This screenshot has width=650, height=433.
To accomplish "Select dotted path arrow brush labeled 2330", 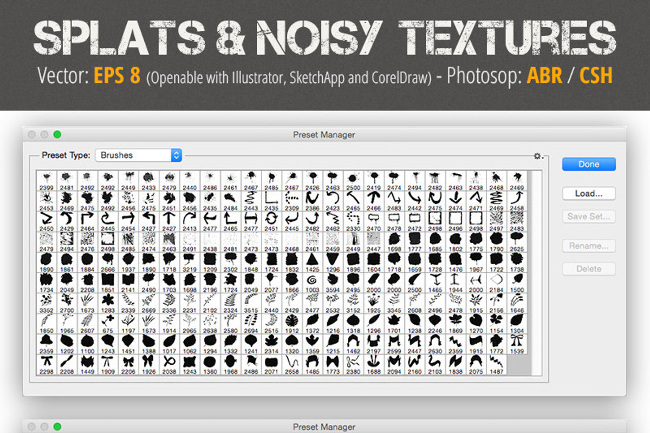I will coord(353,221).
